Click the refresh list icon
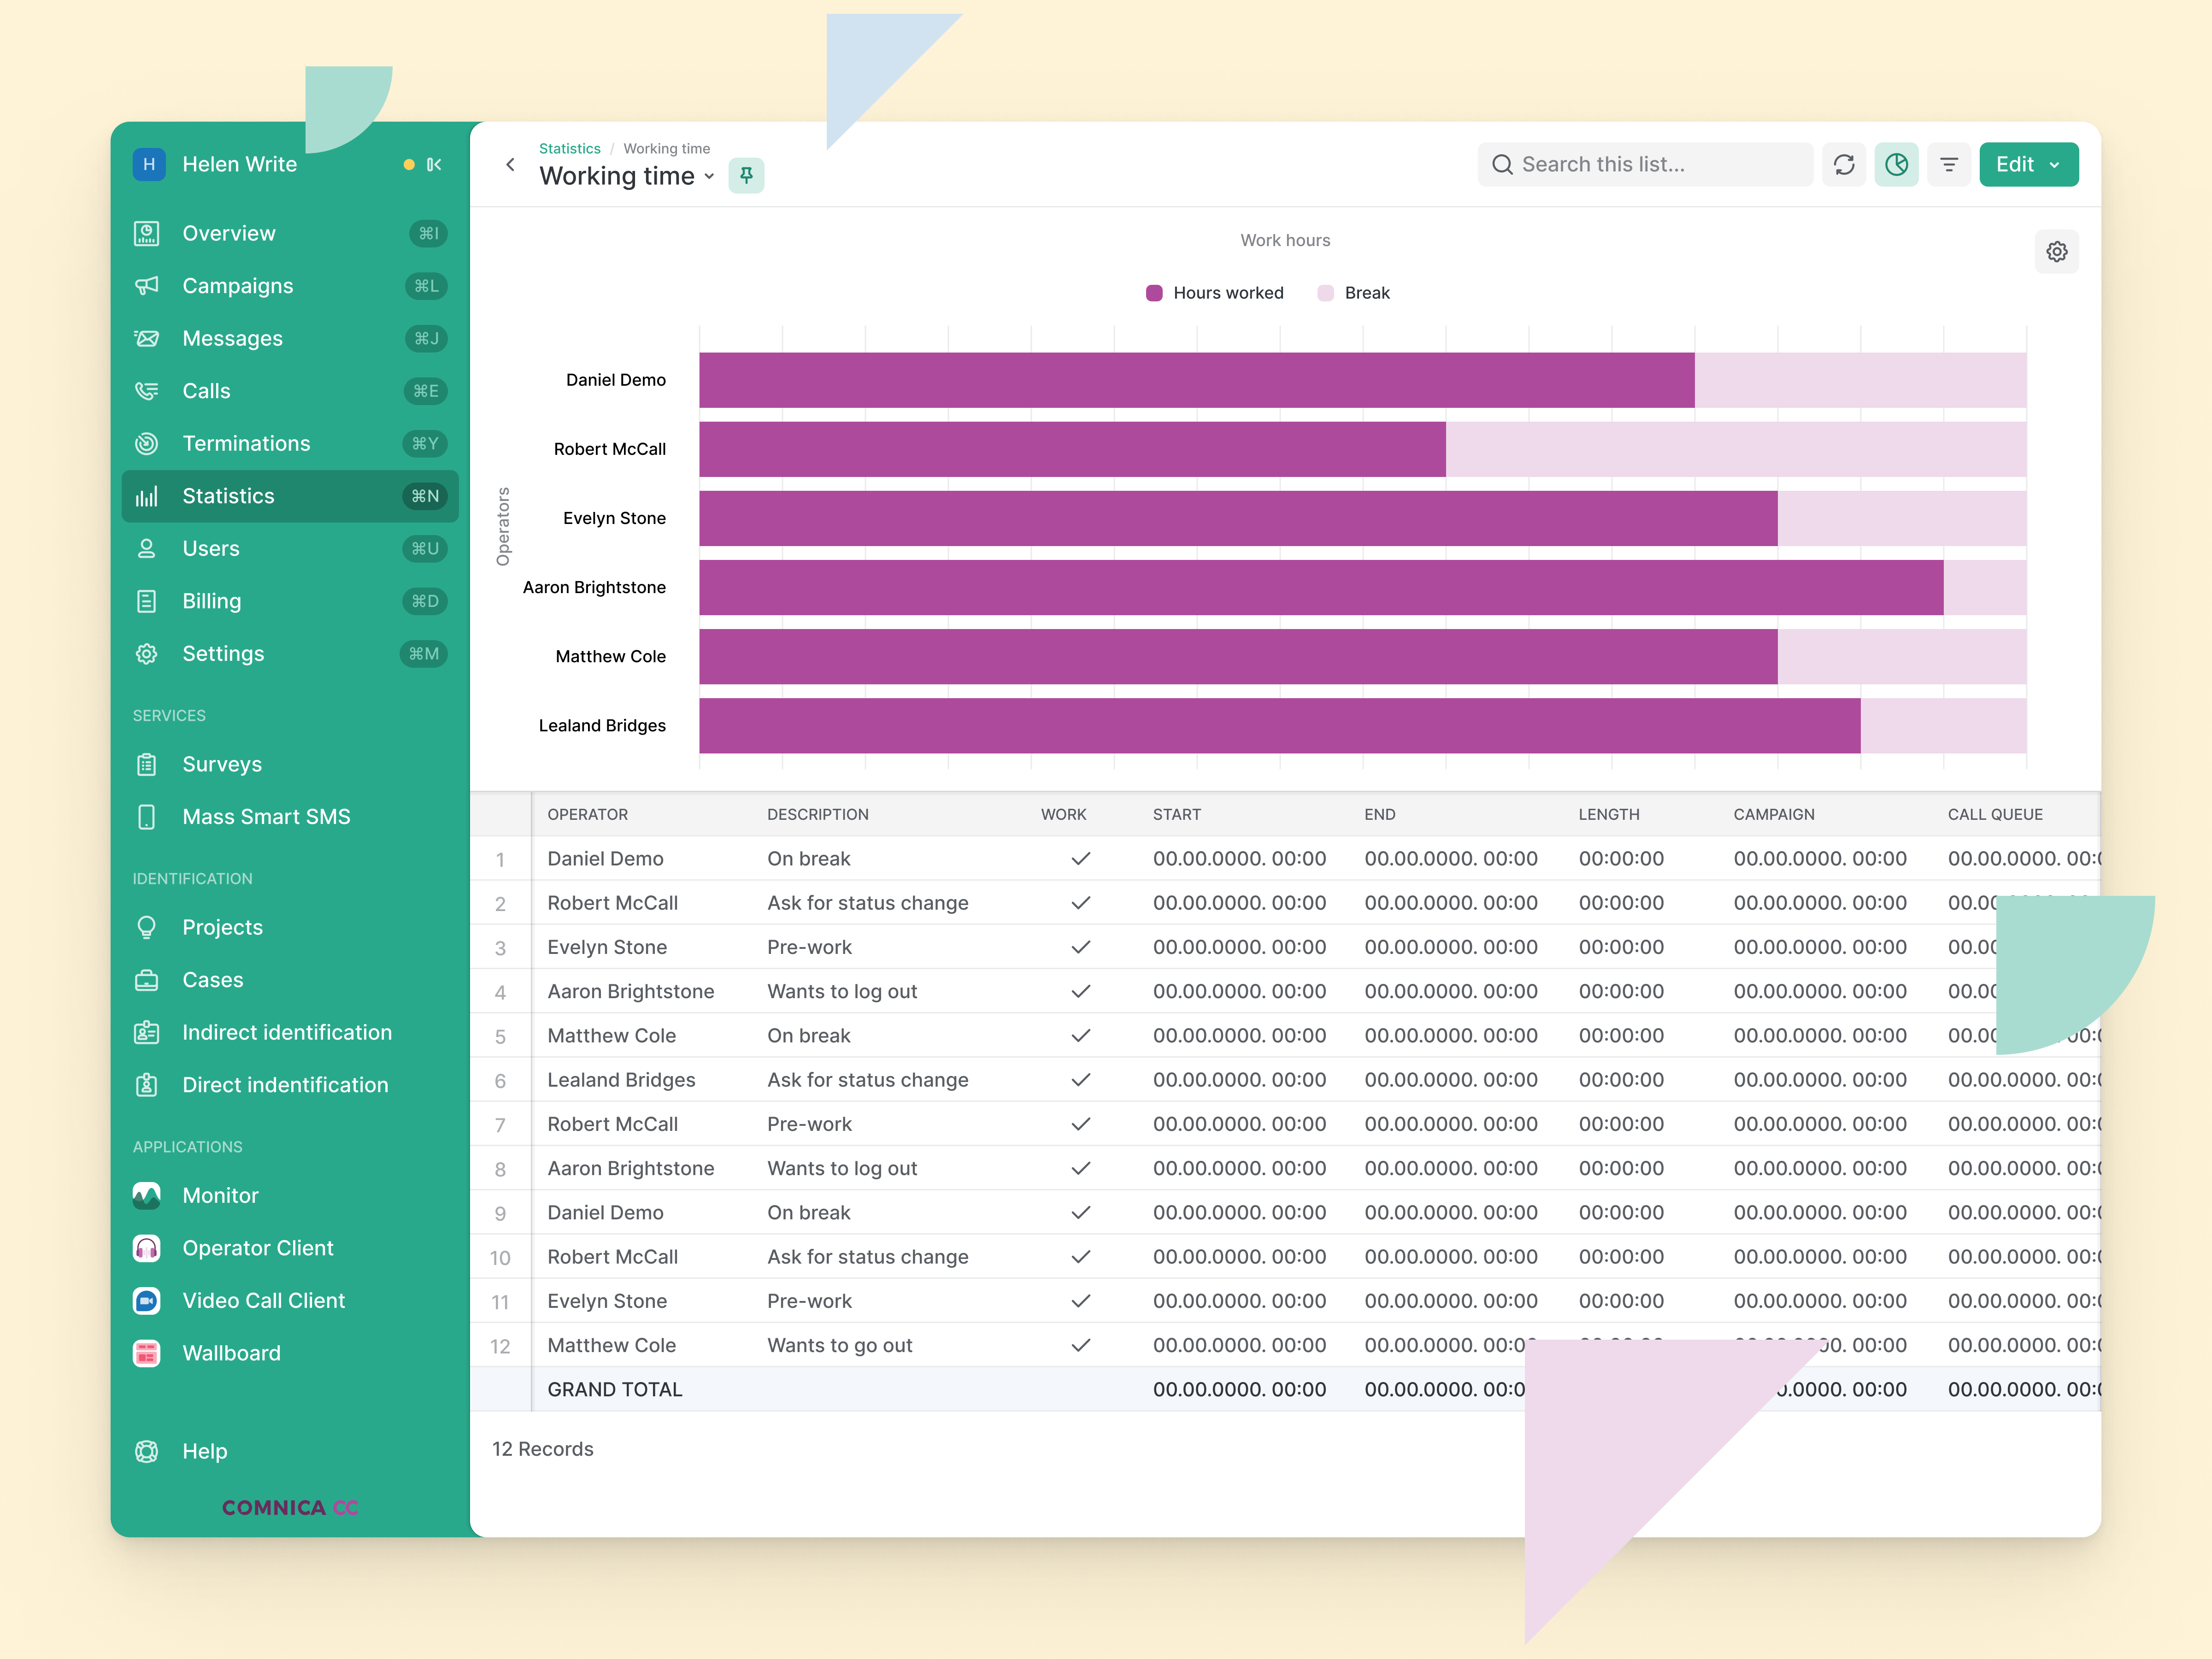2212x1659 pixels. (x=1844, y=165)
